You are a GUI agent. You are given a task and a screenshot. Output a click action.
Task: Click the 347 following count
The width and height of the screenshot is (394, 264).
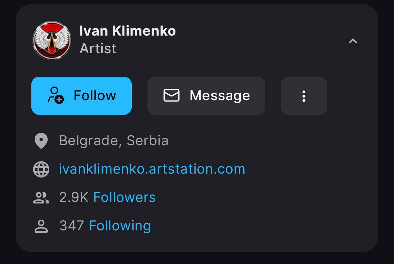[x=72, y=226]
